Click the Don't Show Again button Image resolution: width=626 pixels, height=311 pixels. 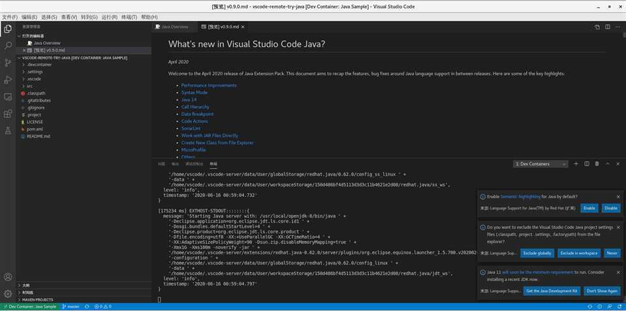[602, 291]
